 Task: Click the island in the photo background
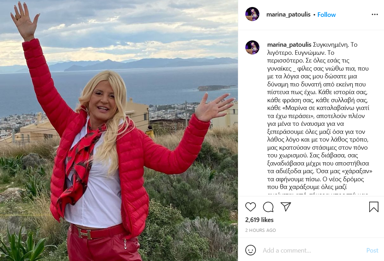(x=217, y=88)
